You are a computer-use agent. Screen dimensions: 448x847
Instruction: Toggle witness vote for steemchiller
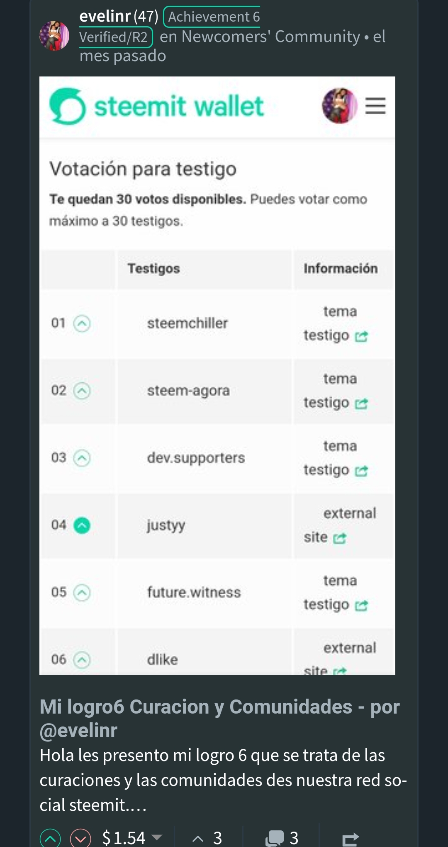click(x=82, y=323)
